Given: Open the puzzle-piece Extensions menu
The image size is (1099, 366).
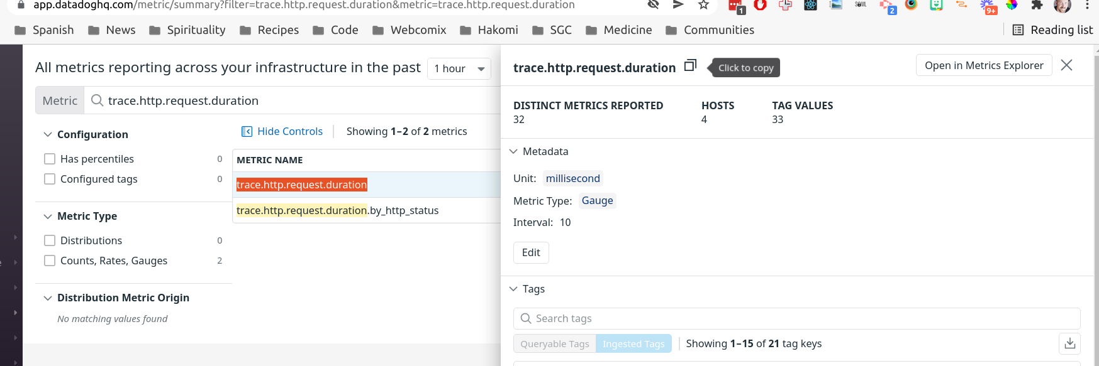Looking at the screenshot, I should 1037,6.
